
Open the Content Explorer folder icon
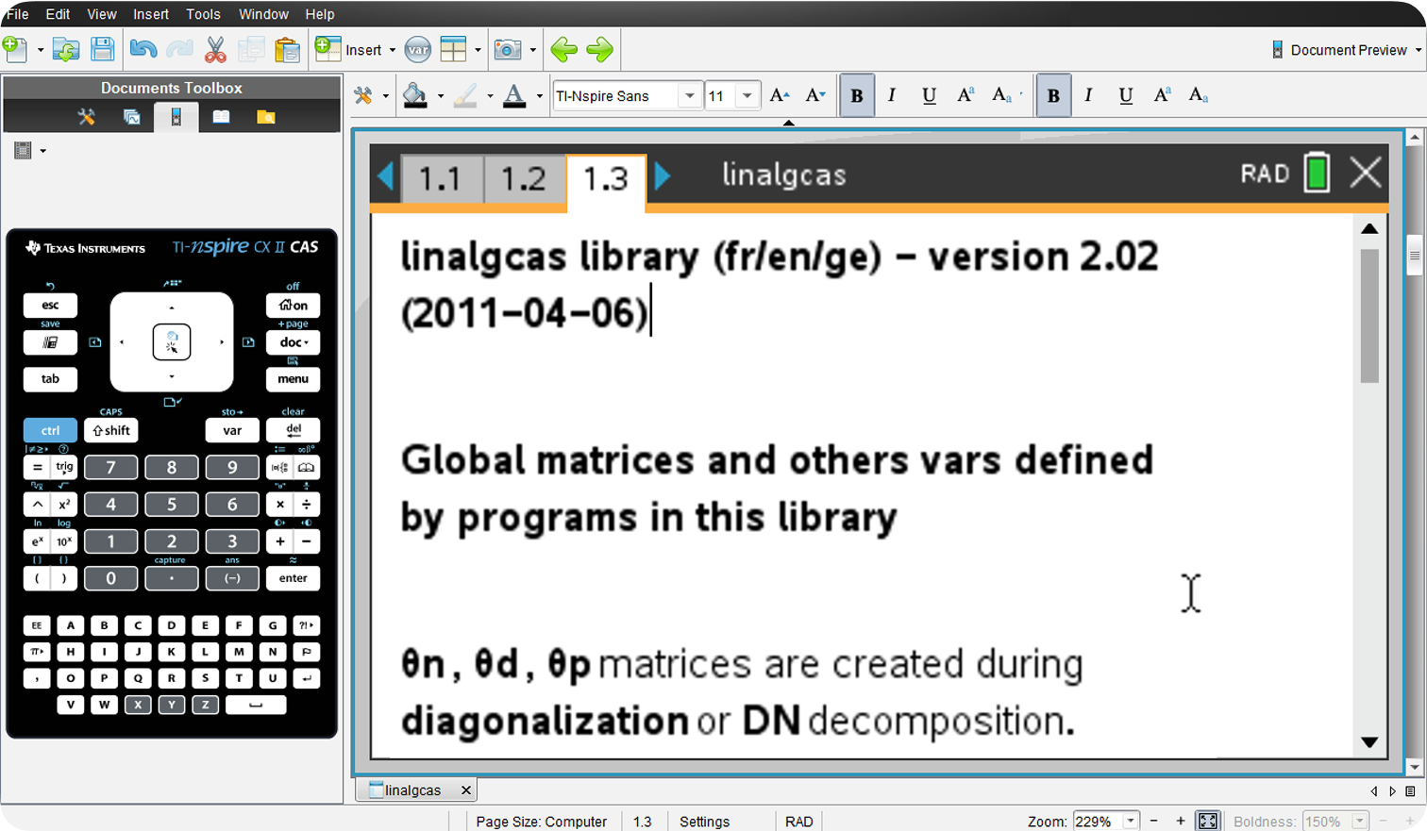tap(265, 117)
